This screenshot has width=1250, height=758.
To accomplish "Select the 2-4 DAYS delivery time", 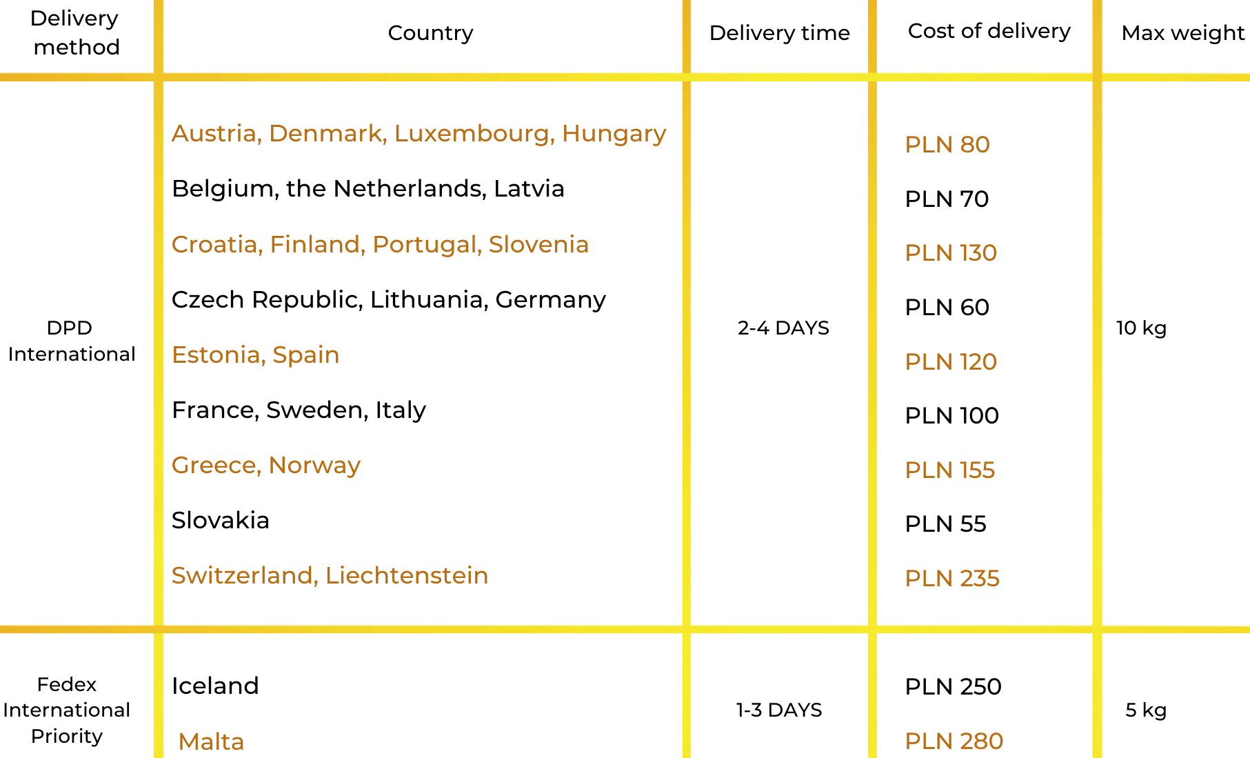I will (783, 328).
